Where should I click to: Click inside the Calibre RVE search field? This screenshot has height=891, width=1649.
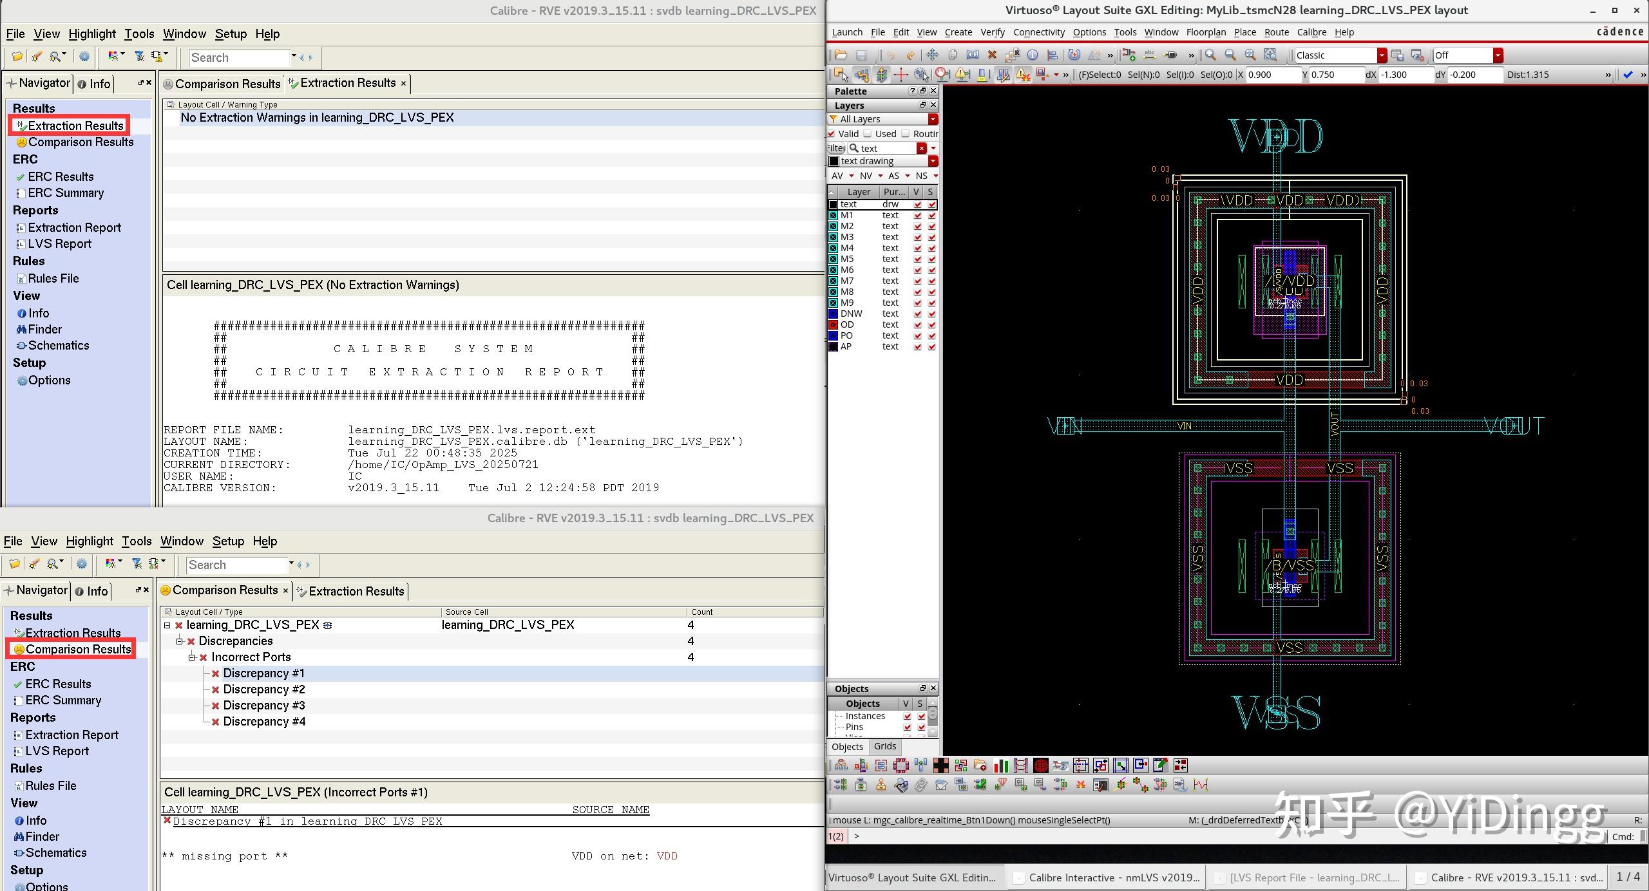pos(238,57)
